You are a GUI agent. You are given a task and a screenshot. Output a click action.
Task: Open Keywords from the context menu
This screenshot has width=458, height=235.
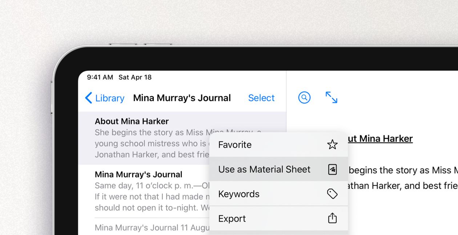pyautogui.click(x=279, y=194)
